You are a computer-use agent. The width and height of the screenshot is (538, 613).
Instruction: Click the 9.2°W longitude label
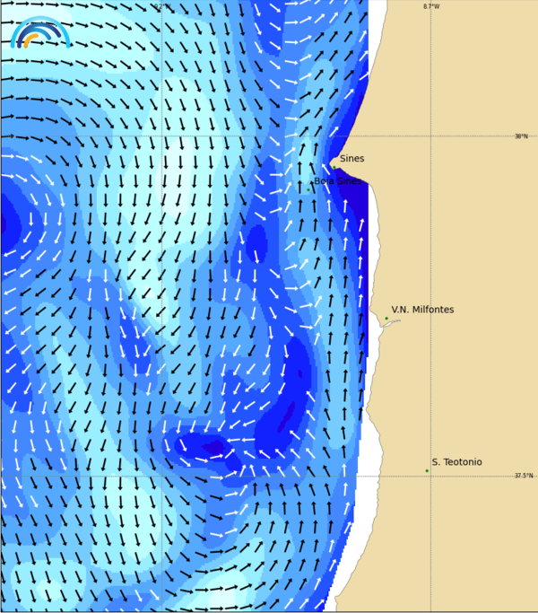(161, 6)
